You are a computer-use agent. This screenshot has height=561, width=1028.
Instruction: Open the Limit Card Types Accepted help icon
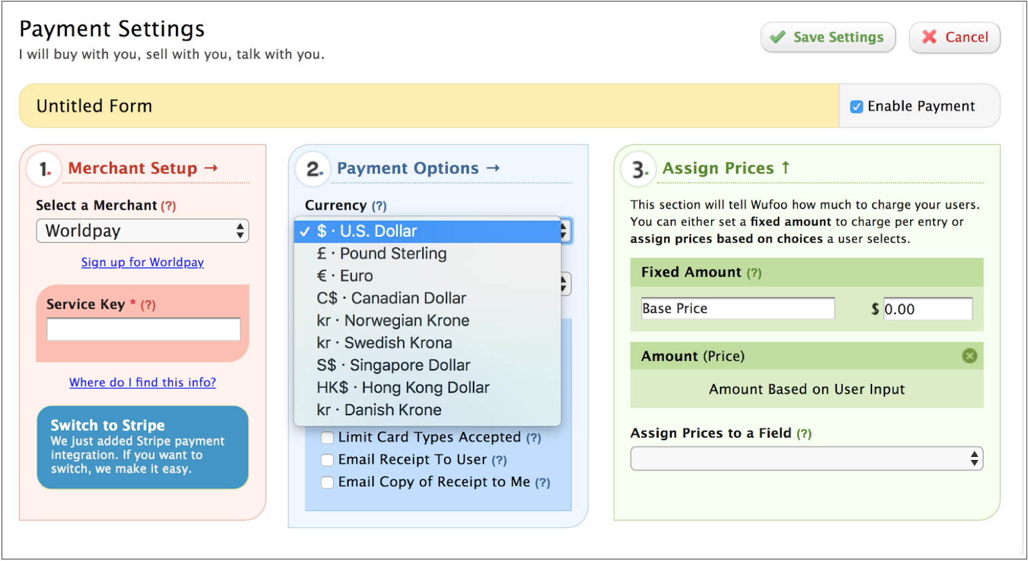(534, 437)
